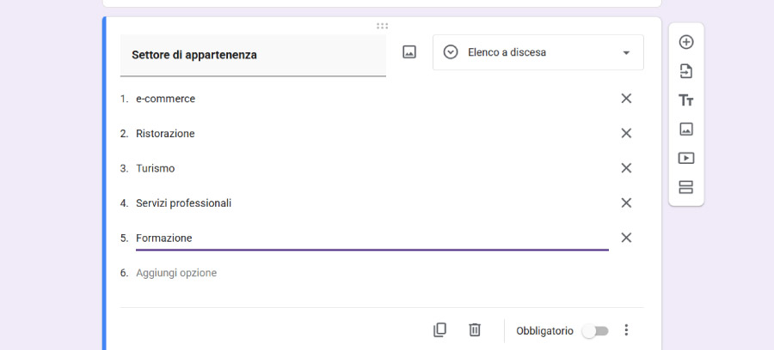Add a new question from sidebar
The image size is (774, 350).
[686, 42]
